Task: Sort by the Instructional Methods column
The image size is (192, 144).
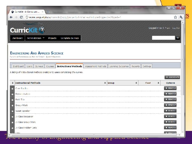Action: (61, 83)
